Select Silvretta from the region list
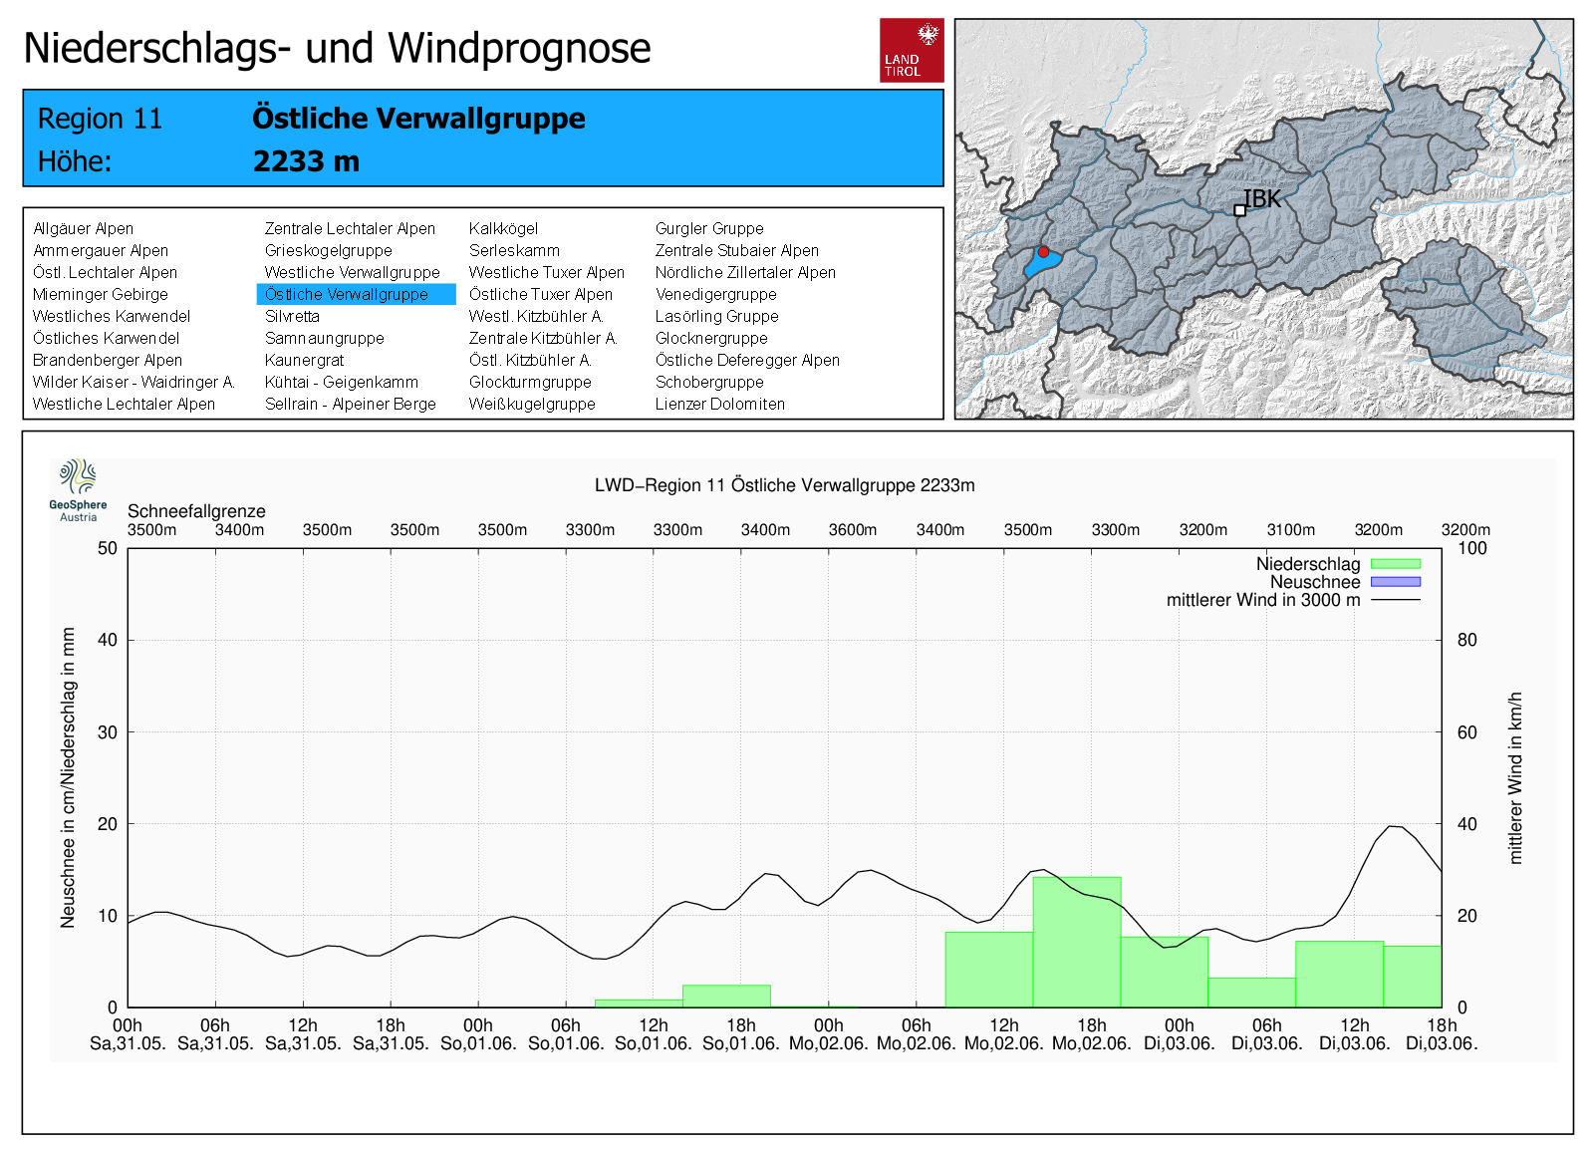1594x1149 pixels. 292,316
